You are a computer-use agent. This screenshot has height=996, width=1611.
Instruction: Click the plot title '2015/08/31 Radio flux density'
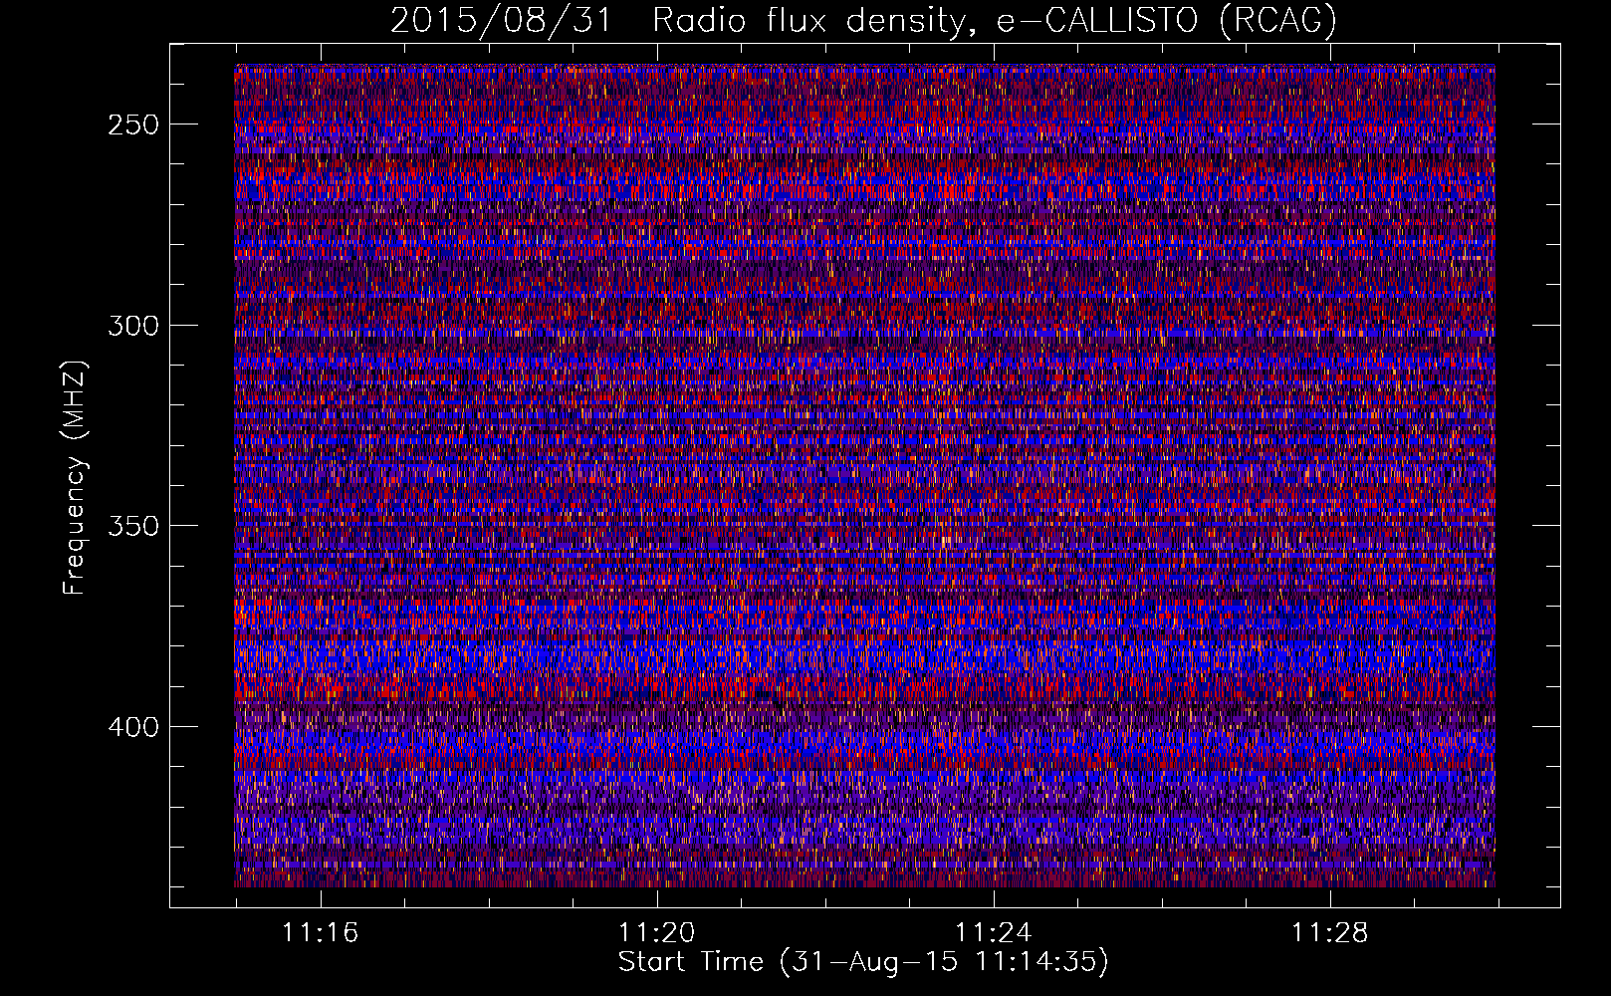[863, 20]
